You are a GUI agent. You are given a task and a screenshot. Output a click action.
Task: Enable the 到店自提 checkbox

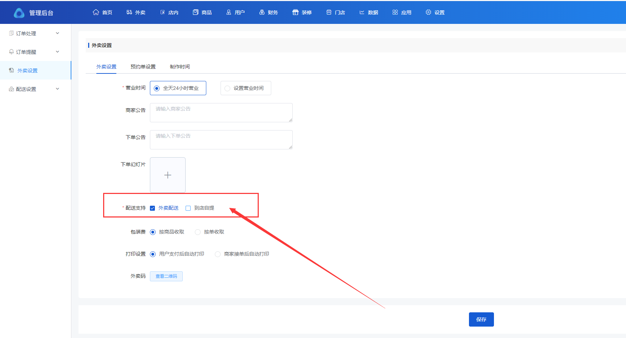tap(188, 208)
